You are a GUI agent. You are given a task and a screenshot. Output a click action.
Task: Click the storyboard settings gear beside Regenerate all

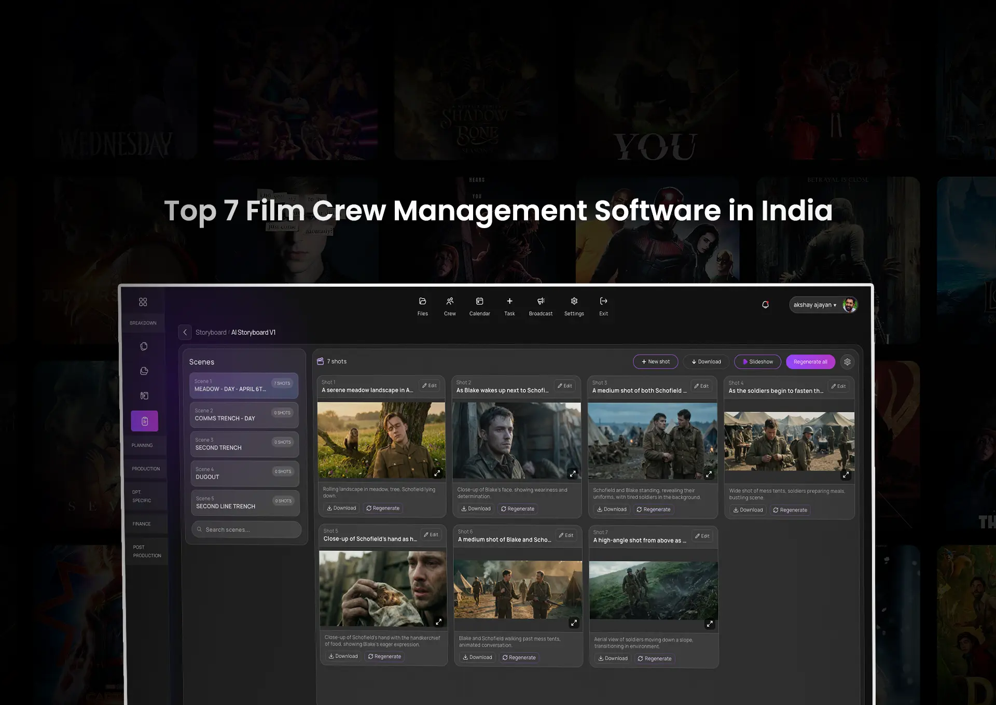click(x=847, y=362)
